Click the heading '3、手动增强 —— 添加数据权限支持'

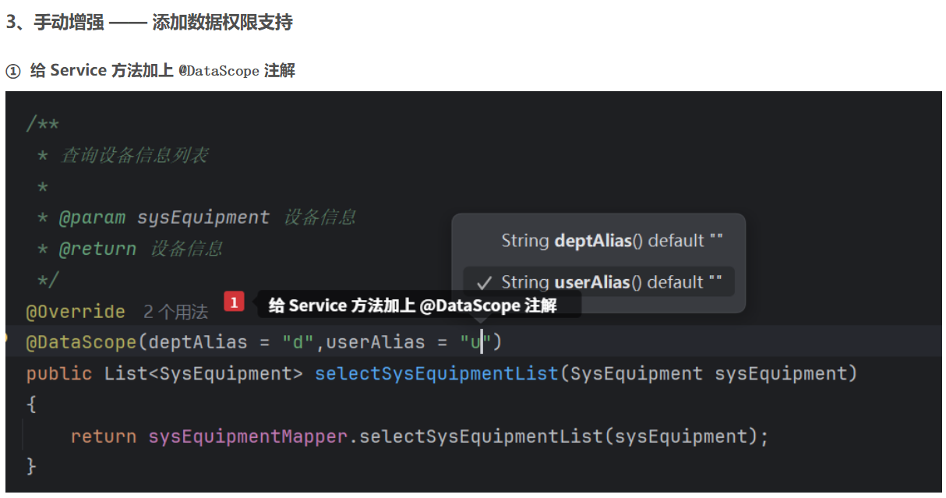tap(149, 22)
